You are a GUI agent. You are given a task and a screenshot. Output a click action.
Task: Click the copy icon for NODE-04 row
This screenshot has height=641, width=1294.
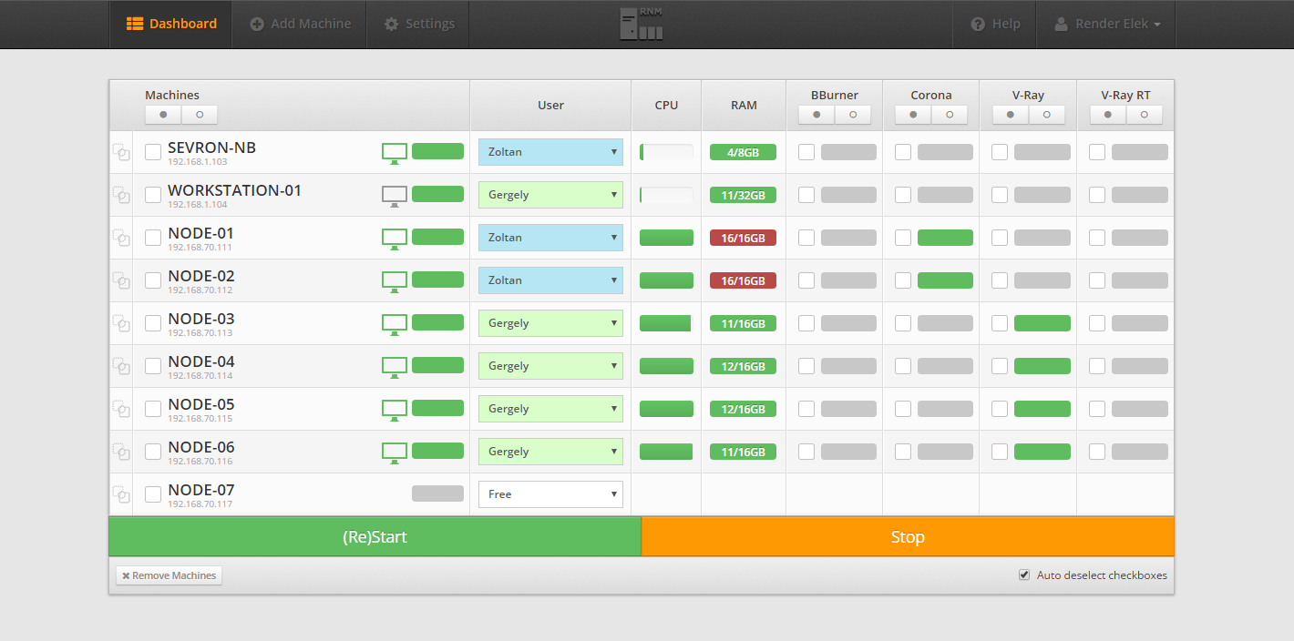click(x=121, y=366)
